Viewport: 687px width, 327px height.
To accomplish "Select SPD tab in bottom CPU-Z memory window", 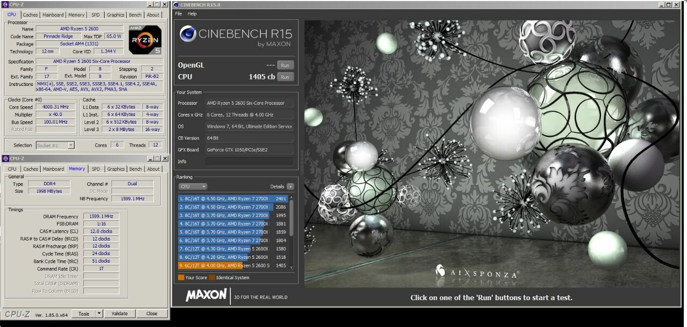I will (96, 169).
